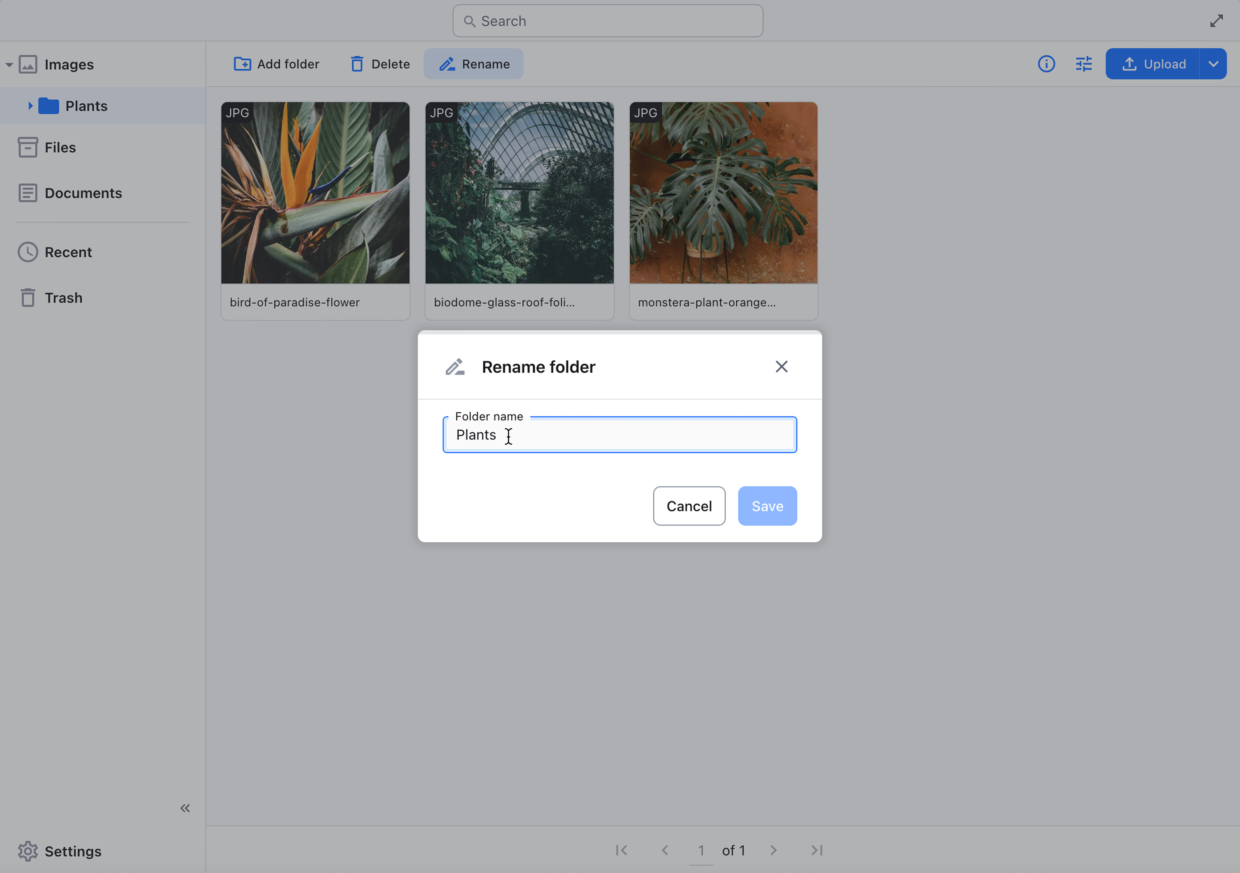The image size is (1240, 873).
Task: Click the Folder name input field
Action: click(x=620, y=435)
